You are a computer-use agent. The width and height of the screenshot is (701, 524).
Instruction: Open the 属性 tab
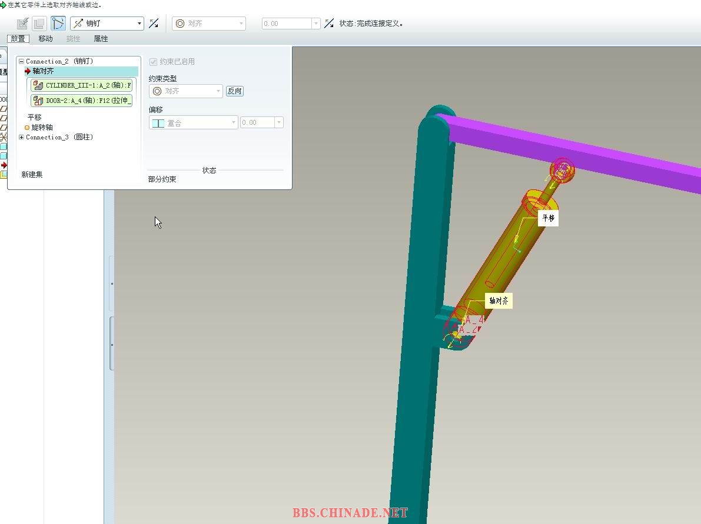click(101, 39)
